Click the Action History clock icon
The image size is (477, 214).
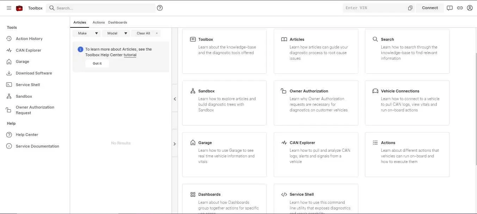9,39
